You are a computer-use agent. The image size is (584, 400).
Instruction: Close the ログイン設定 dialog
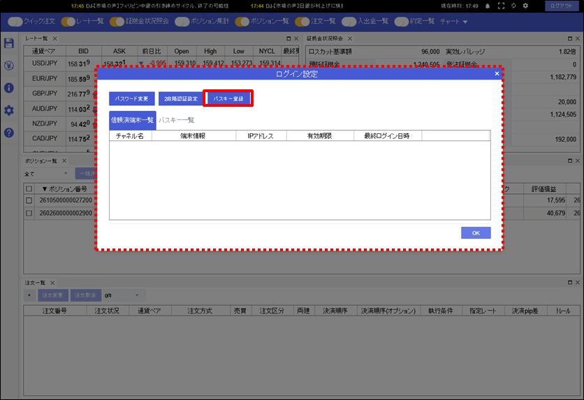click(497, 74)
